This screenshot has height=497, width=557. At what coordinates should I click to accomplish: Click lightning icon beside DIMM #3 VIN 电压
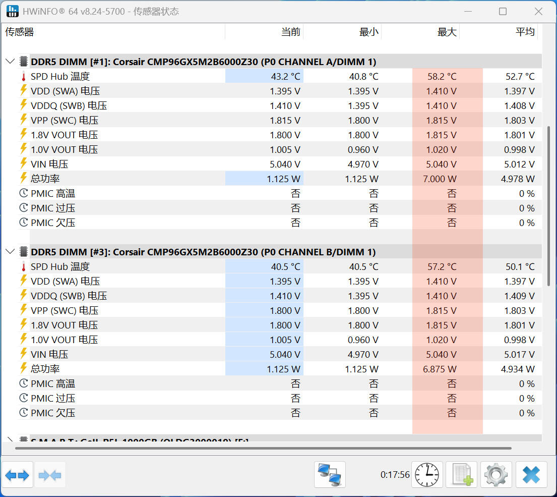[x=24, y=354]
